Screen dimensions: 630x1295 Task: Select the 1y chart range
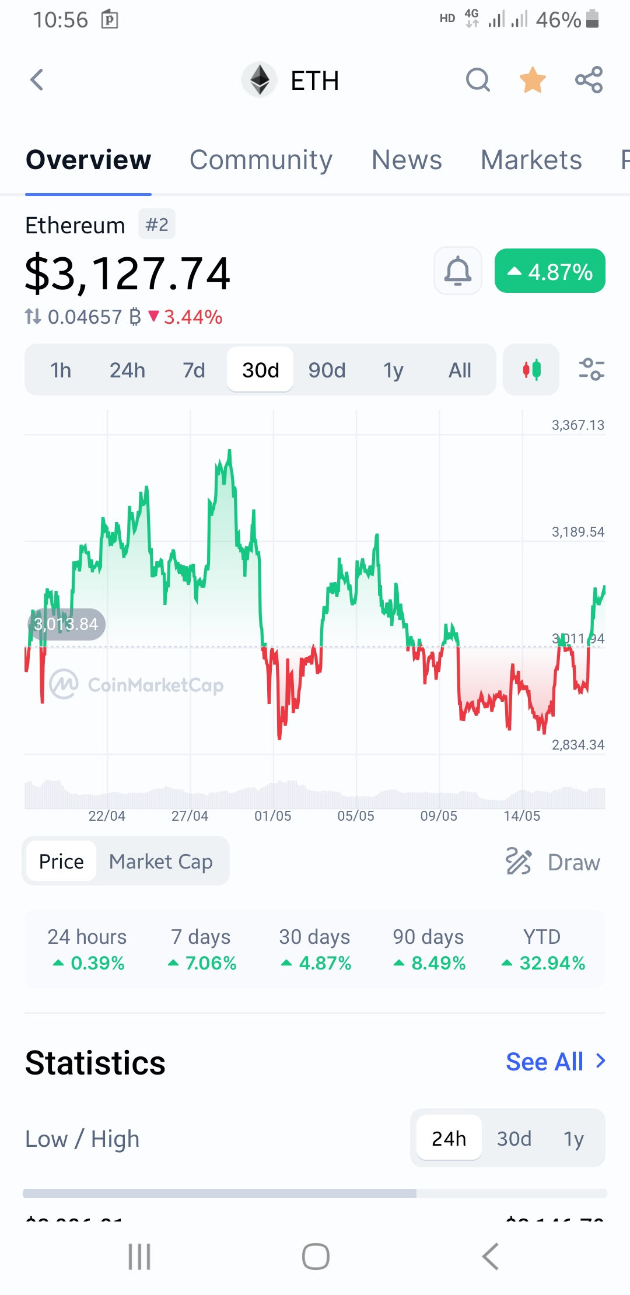click(x=393, y=370)
